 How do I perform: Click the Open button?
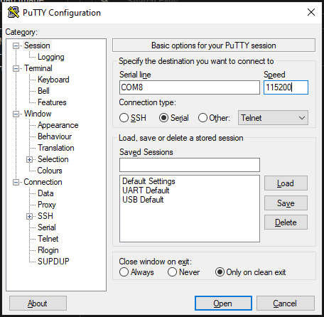click(x=223, y=303)
